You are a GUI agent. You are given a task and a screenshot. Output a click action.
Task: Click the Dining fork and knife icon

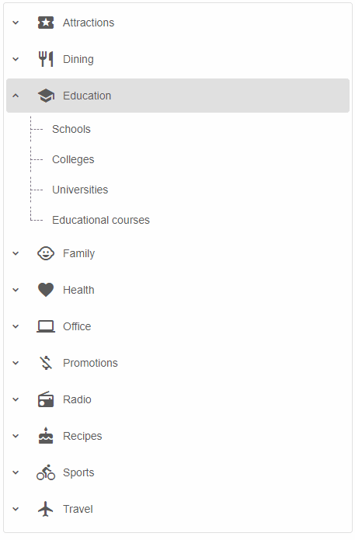(46, 59)
